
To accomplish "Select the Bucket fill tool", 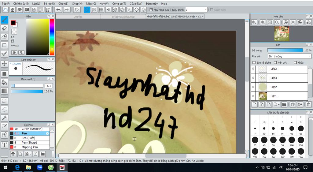I will tap(4, 82).
